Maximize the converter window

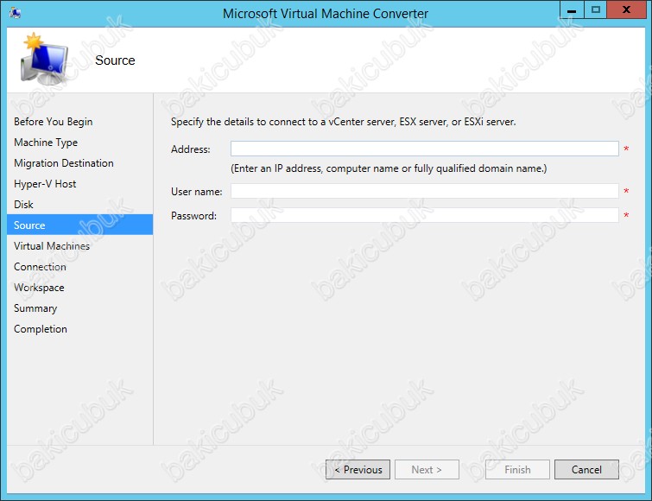point(596,10)
